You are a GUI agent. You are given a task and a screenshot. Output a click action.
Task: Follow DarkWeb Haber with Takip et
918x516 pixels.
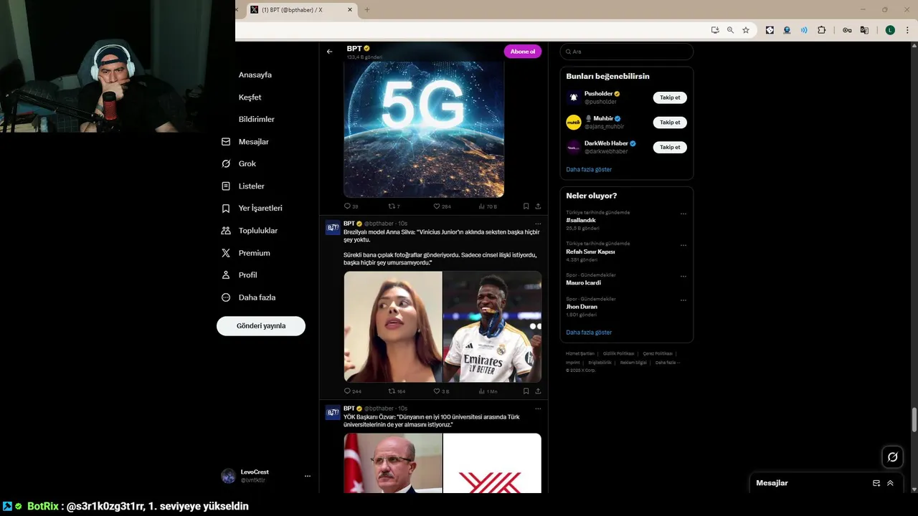click(x=670, y=147)
